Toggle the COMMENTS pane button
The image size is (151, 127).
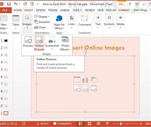tap(62, 124)
